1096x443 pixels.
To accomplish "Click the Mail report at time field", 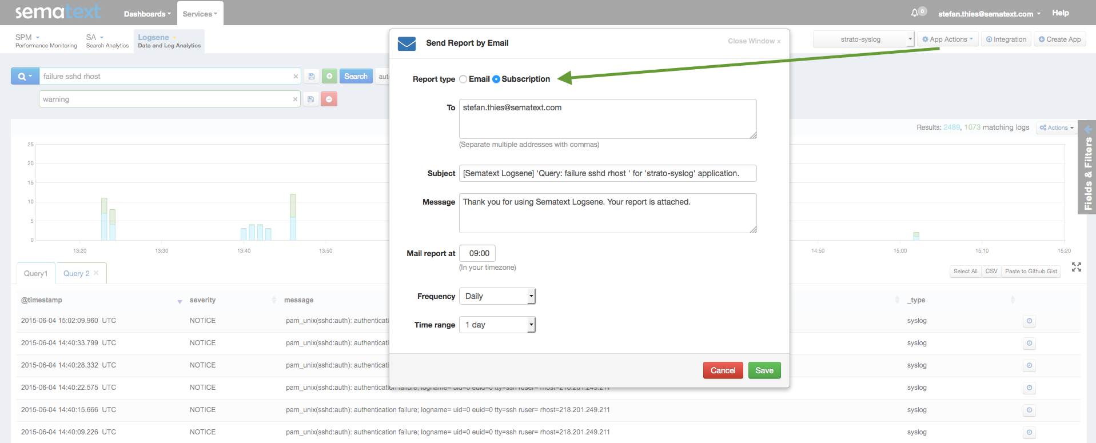I will [x=477, y=253].
